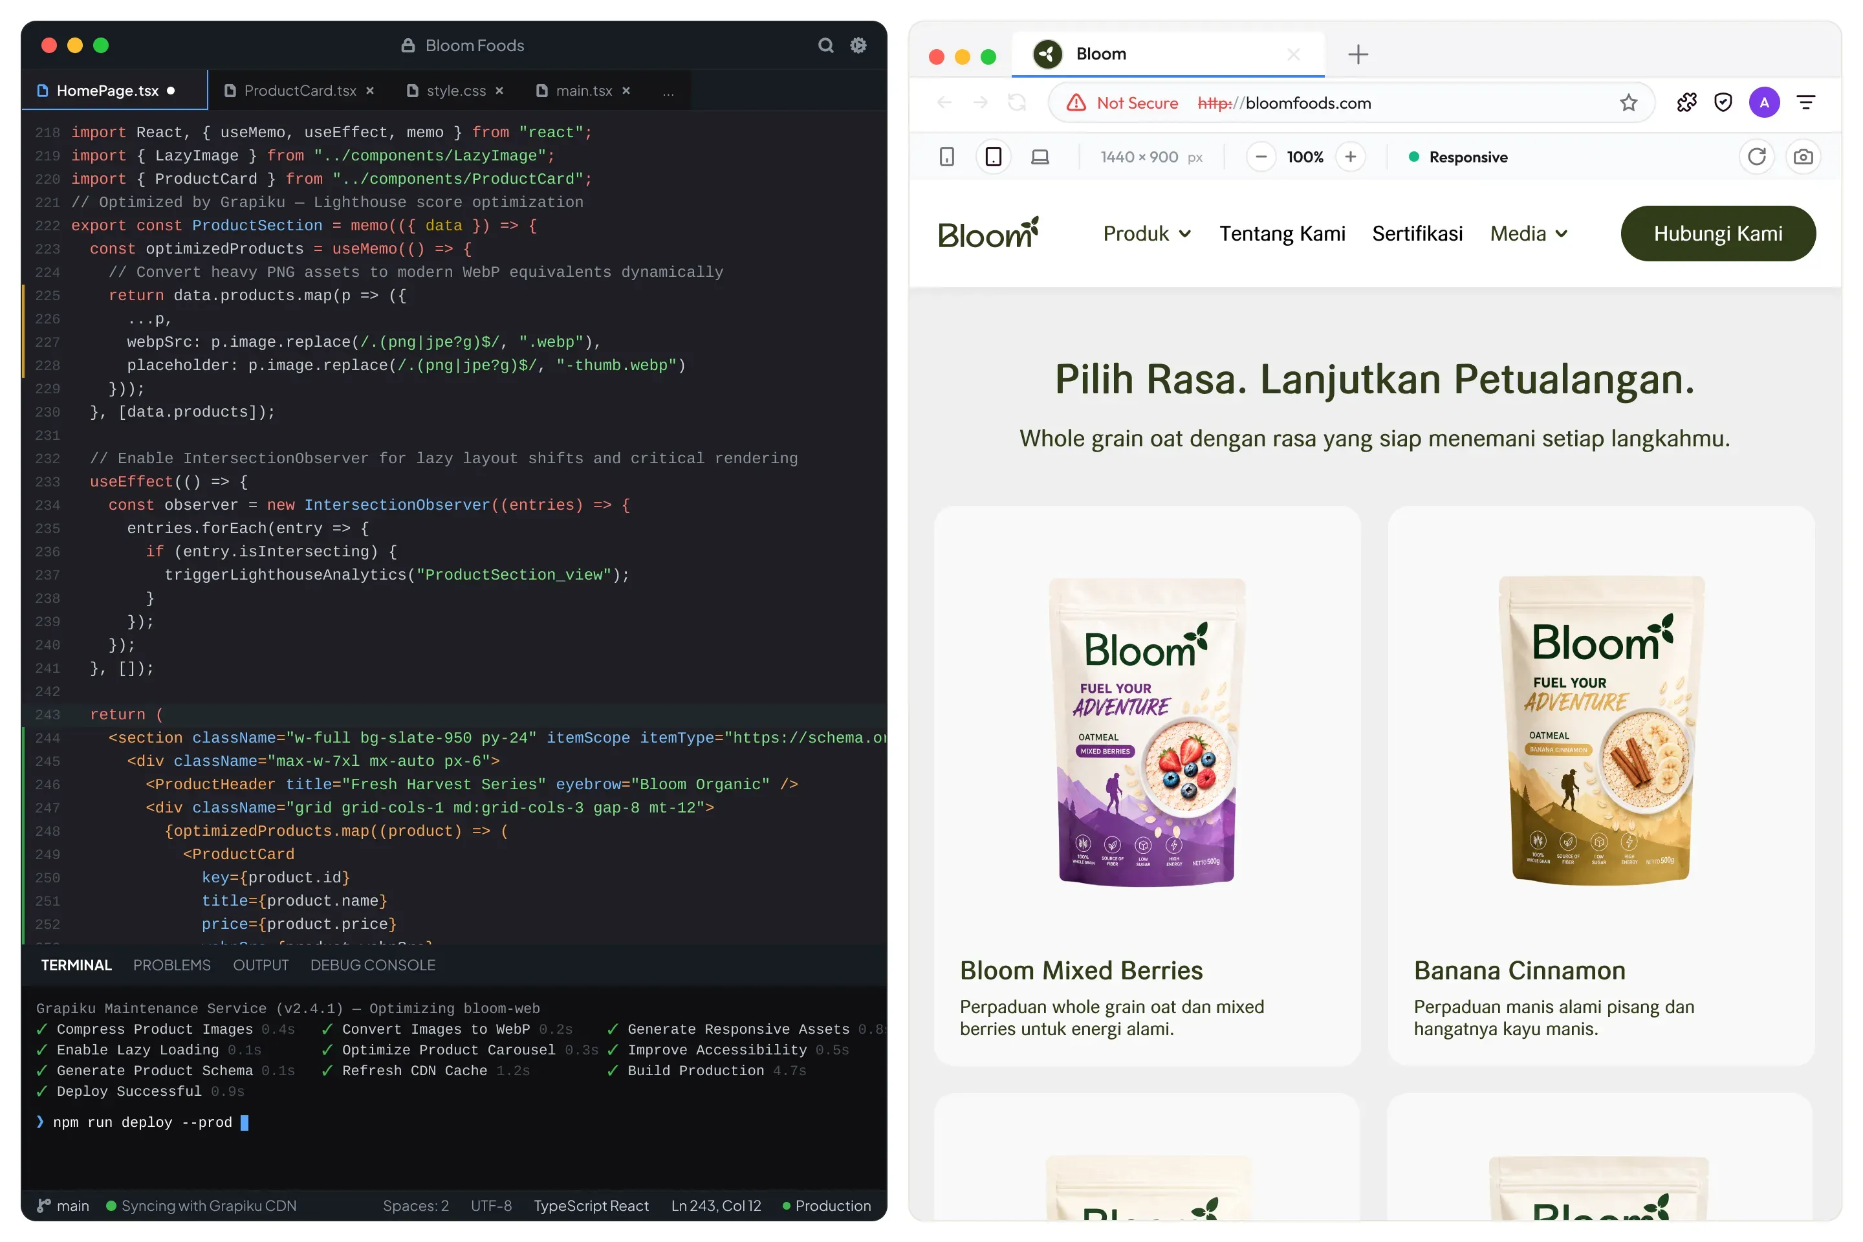This screenshot has width=1863, height=1242.
Task: Zoom in the responsive preview
Action: (x=1351, y=157)
